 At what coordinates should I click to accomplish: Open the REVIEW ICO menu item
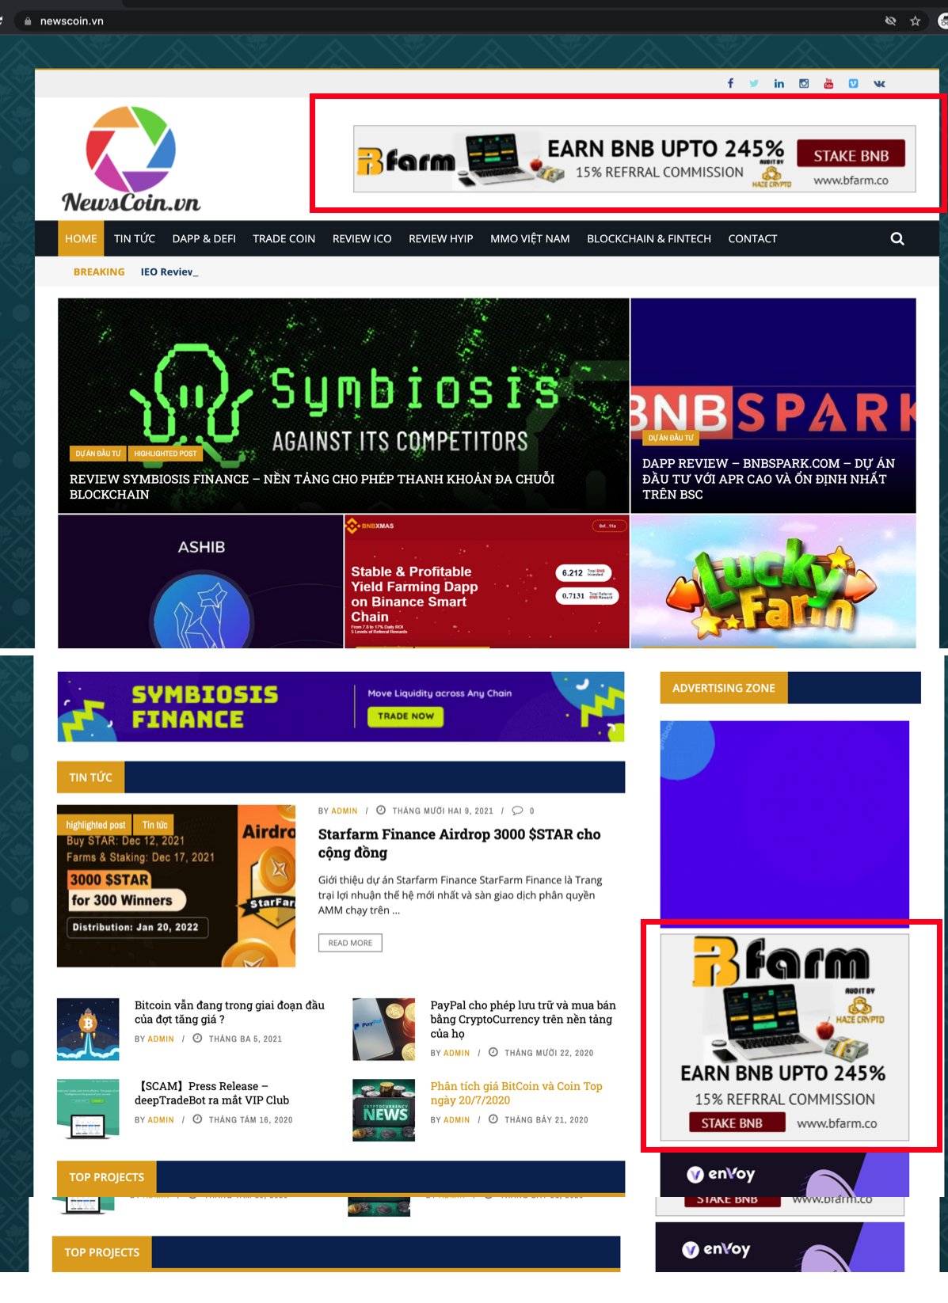[362, 238]
